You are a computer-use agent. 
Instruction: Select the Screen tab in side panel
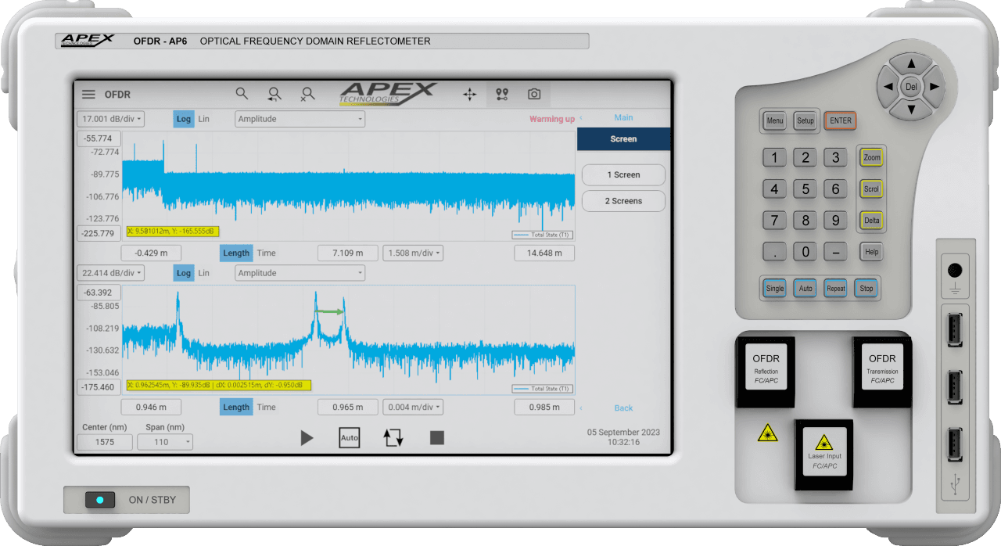tap(623, 139)
